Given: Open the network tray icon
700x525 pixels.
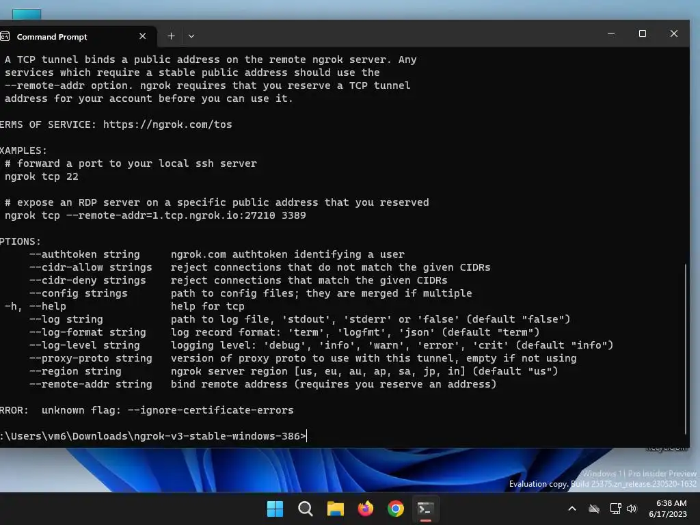Looking at the screenshot, I should coord(615,509).
